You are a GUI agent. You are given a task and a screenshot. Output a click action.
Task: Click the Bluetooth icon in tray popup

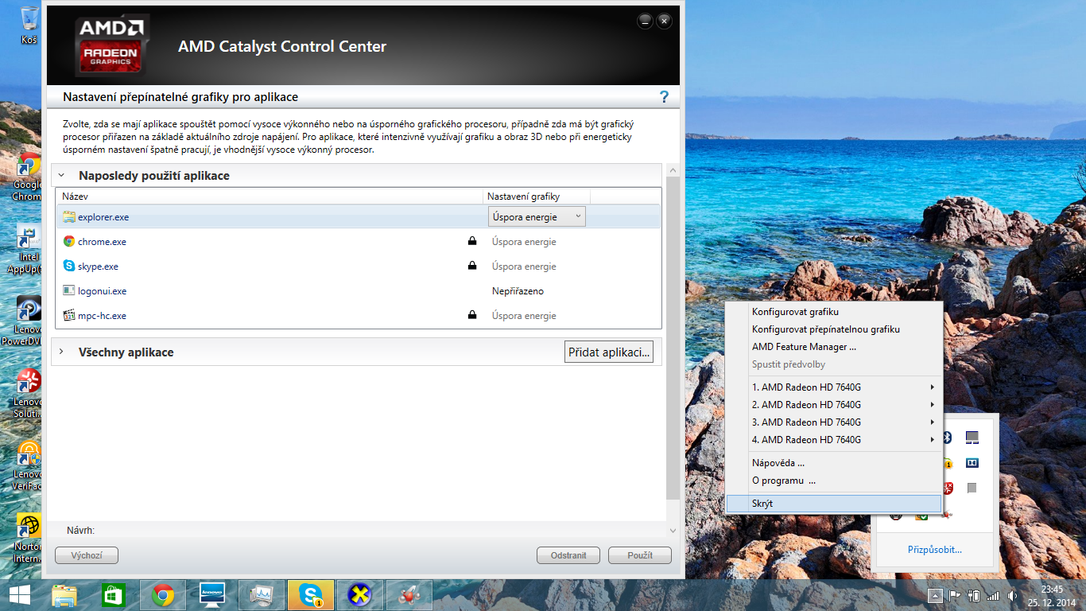(947, 437)
